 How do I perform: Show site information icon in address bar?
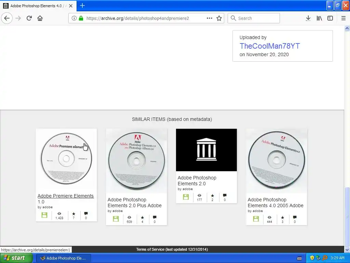coord(74,18)
